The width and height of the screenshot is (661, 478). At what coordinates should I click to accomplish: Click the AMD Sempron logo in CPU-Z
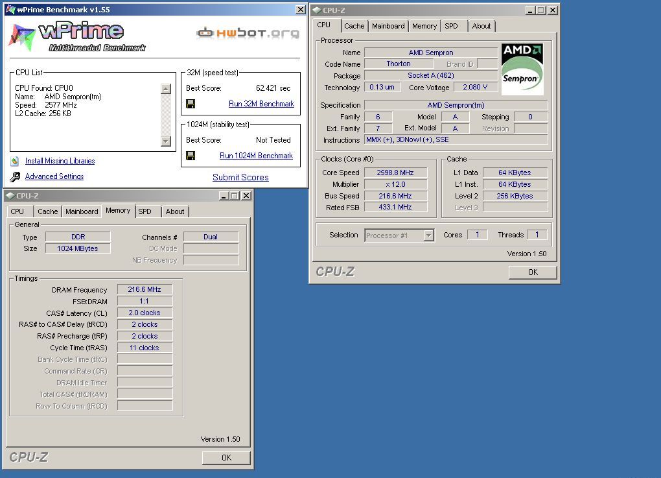(x=522, y=69)
